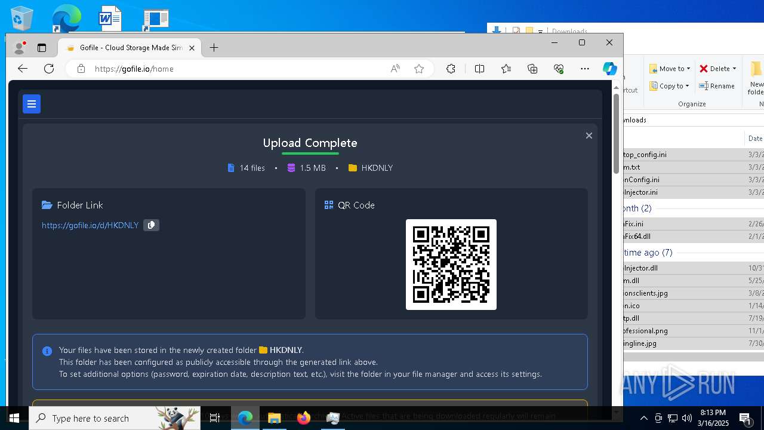Open the Copilot sidebar
The width and height of the screenshot is (764, 430).
tap(609, 69)
